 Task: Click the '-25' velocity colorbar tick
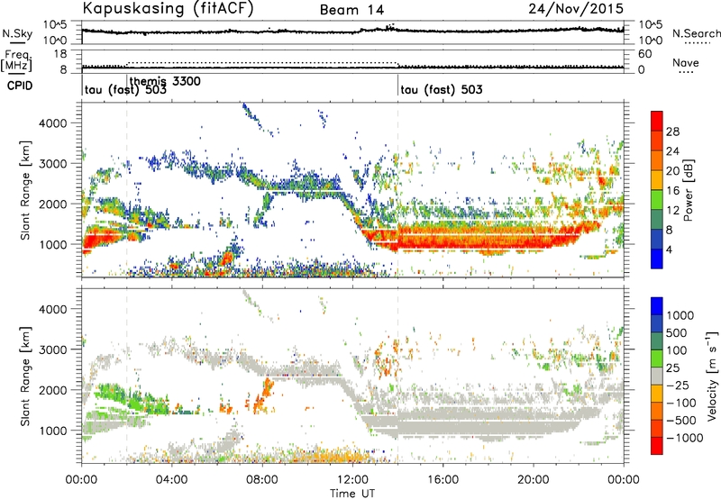tap(678, 385)
